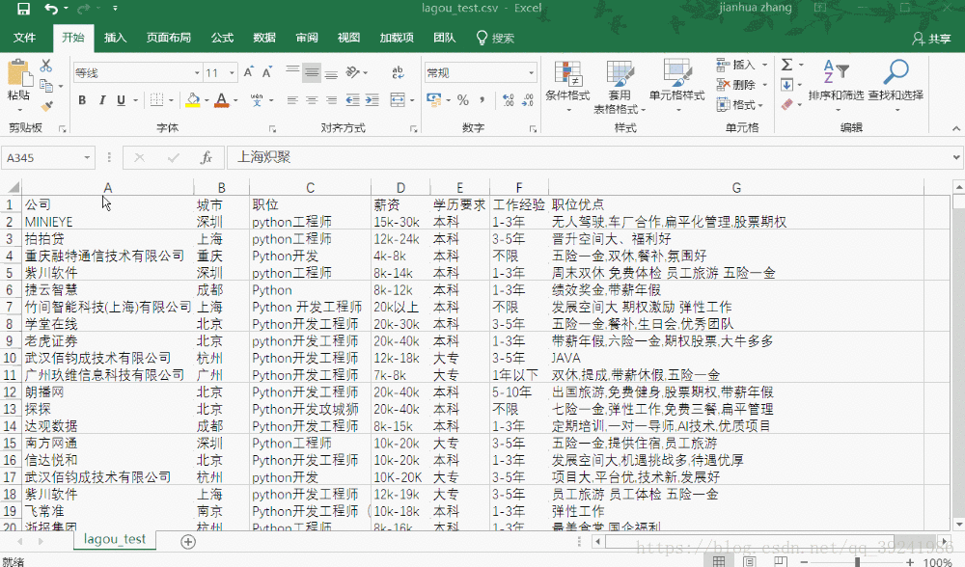The width and height of the screenshot is (965, 567).
Task: Click the Borders icon
Action: click(157, 100)
